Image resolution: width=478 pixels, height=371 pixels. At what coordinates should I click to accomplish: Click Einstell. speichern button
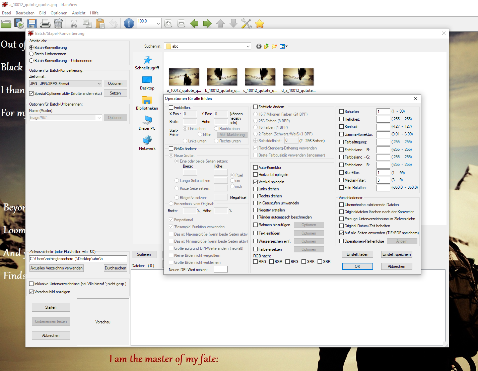[397, 254]
